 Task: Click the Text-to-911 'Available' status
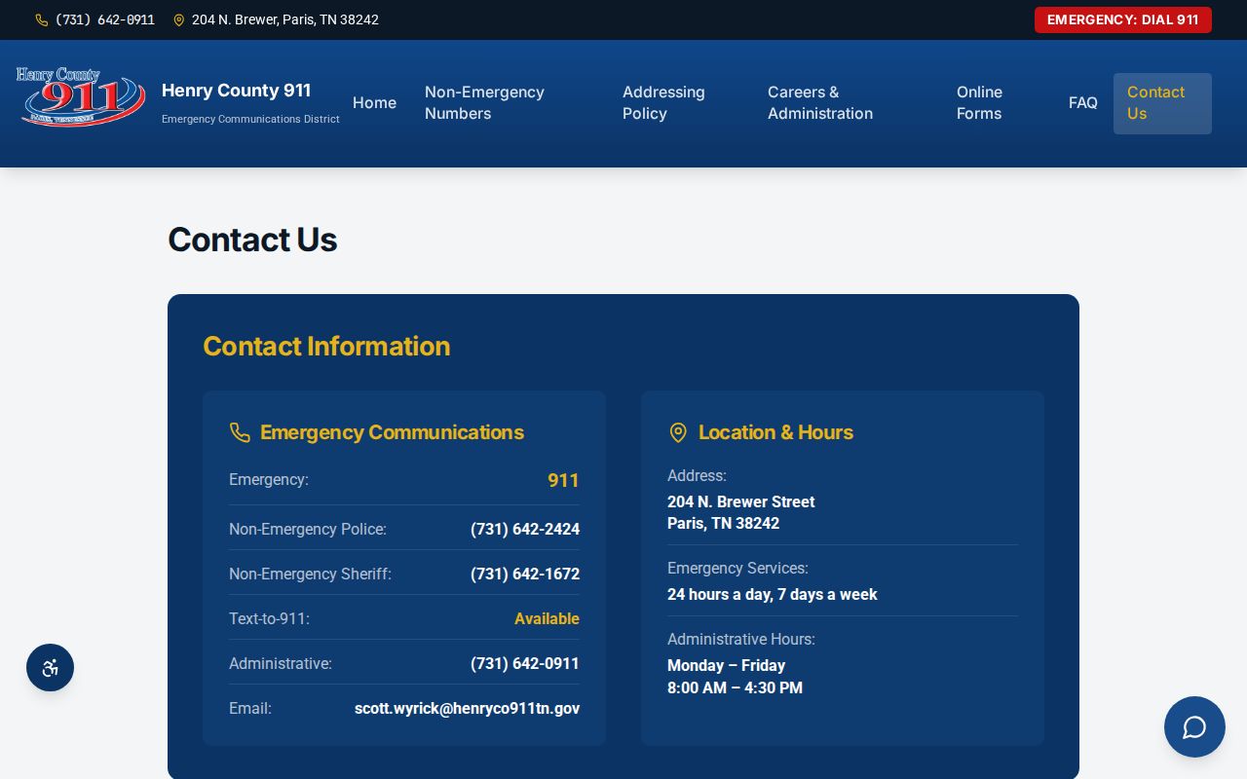pyautogui.click(x=547, y=619)
